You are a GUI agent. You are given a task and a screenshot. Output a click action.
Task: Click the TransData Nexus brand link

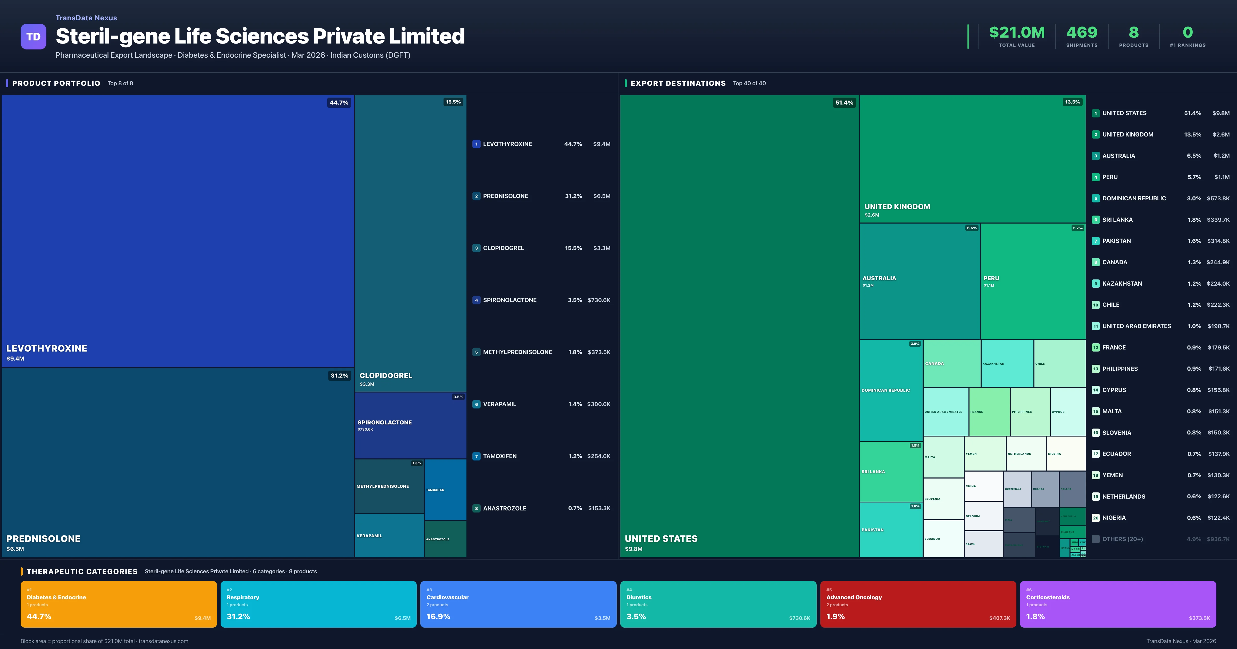coord(86,18)
